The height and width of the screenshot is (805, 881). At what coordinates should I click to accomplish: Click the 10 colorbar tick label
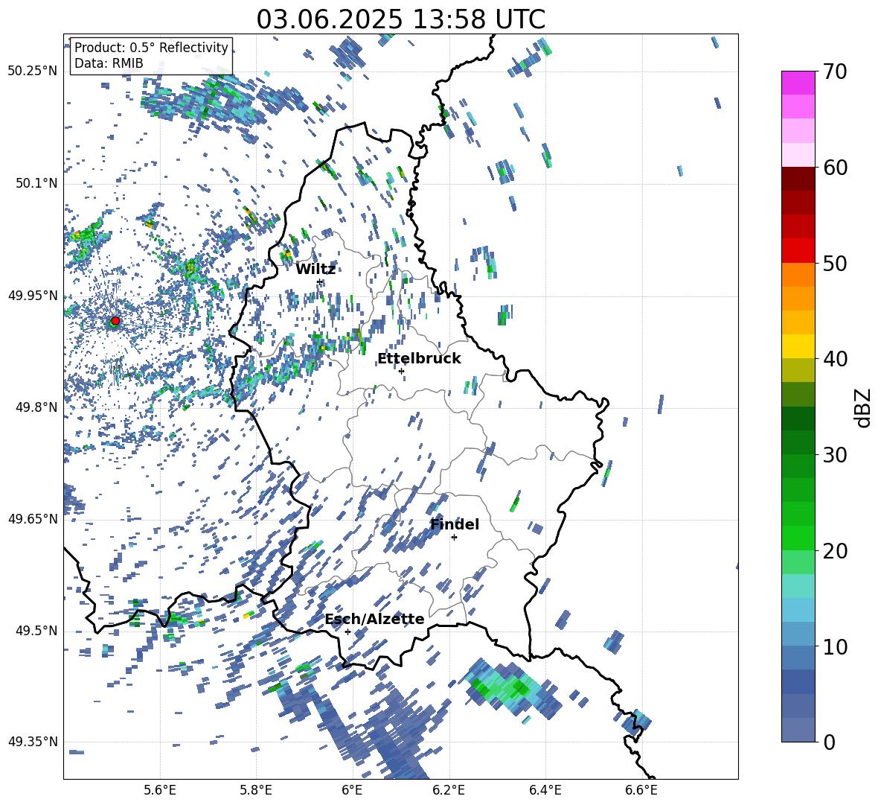[x=835, y=646]
